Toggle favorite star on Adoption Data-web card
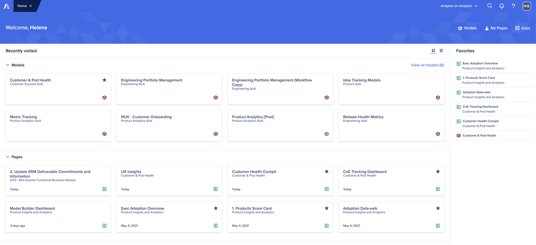The width and height of the screenshot is (536, 245). 438,208
